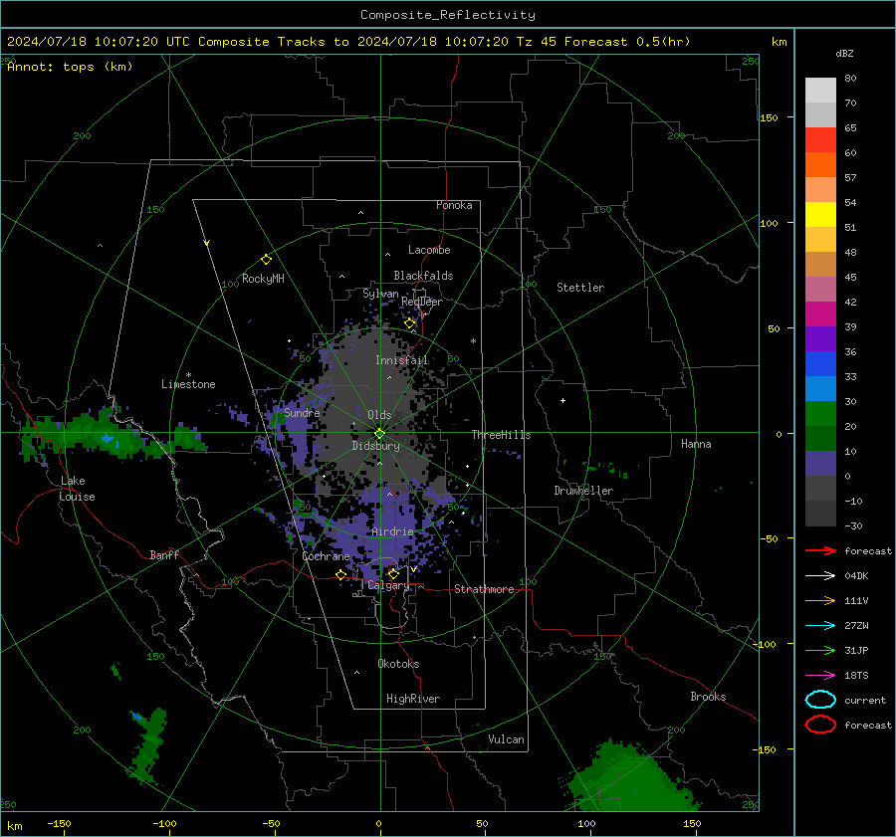896x837 pixels.
Task: Select the 0 dBZ slate-blue color swatch
Action: pos(820,464)
